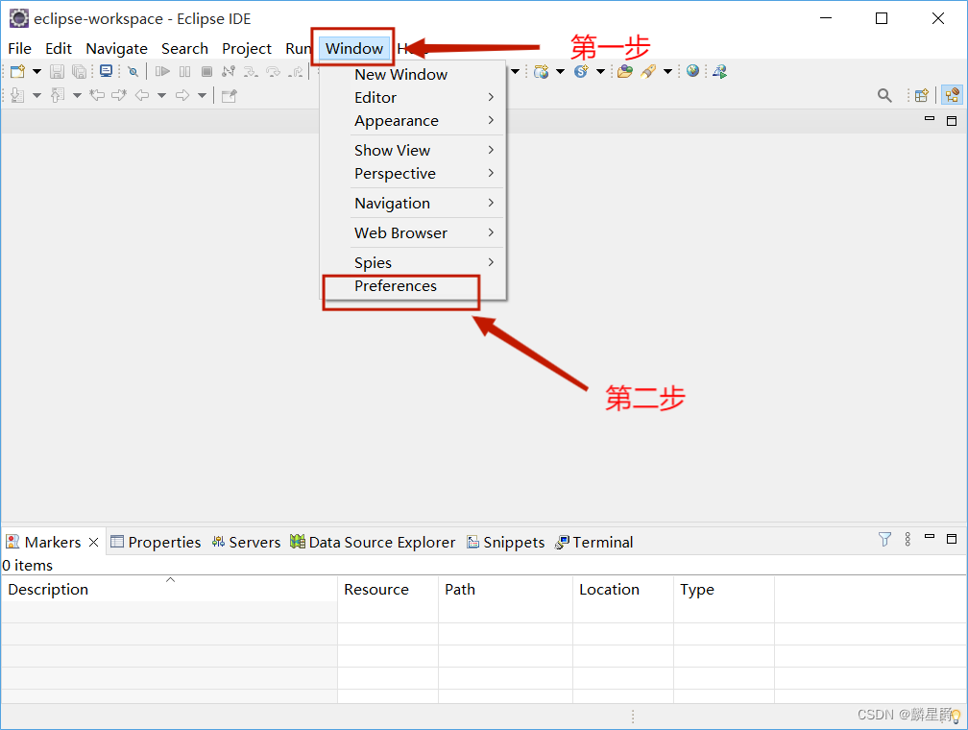Click the pen Search toolbar icon
Screen dimensions: 968x730
pyautogui.click(x=647, y=72)
